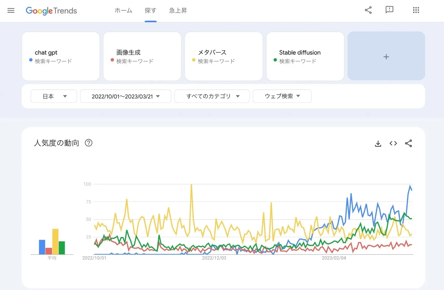Image resolution: width=444 pixels, height=290 pixels.
Task: Click the yellow dot on メタバース card
Action: (x=194, y=60)
